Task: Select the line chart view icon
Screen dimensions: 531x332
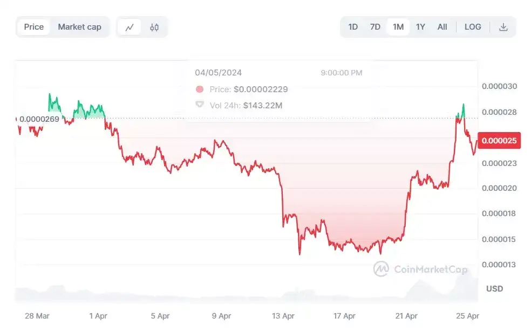Action: click(130, 27)
